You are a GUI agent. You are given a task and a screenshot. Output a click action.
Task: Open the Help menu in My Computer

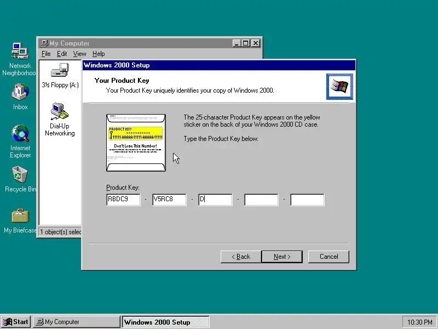click(99, 54)
